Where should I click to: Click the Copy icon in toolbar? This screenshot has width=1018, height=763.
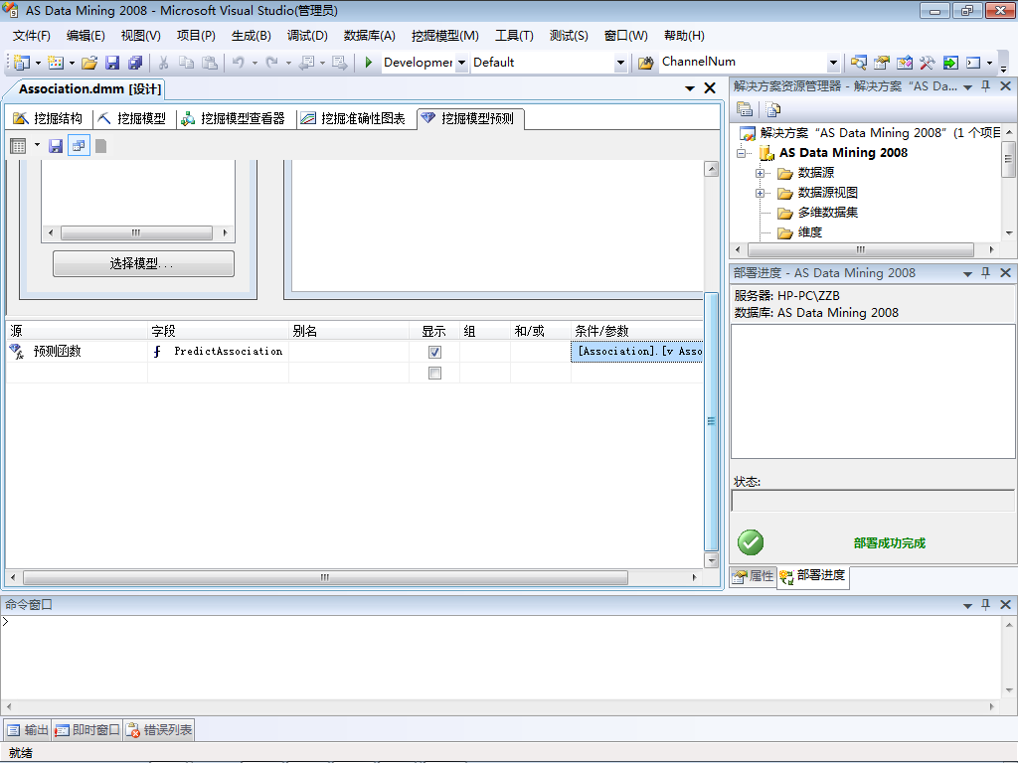coord(186,63)
